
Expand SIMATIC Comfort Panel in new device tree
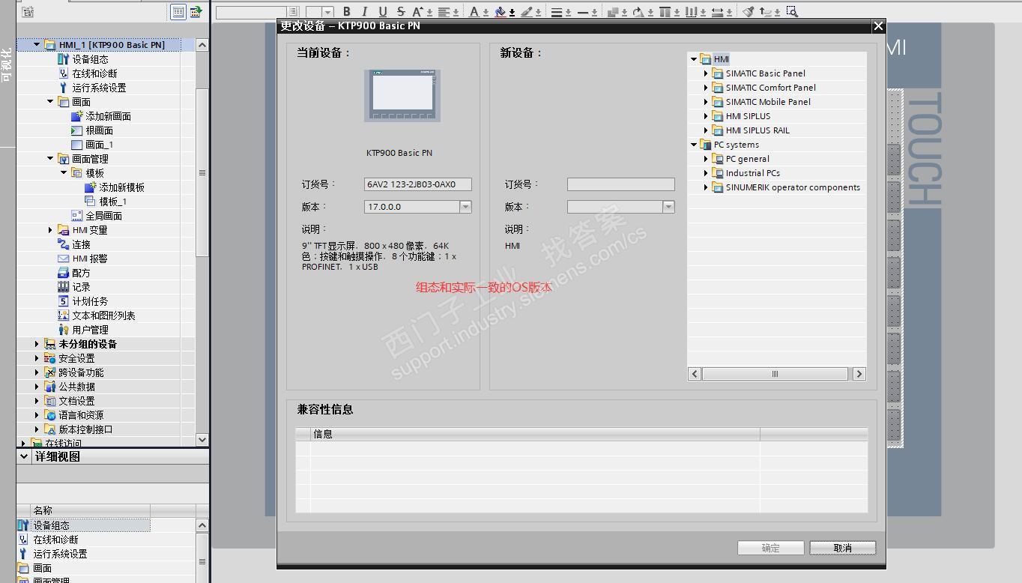coord(706,88)
